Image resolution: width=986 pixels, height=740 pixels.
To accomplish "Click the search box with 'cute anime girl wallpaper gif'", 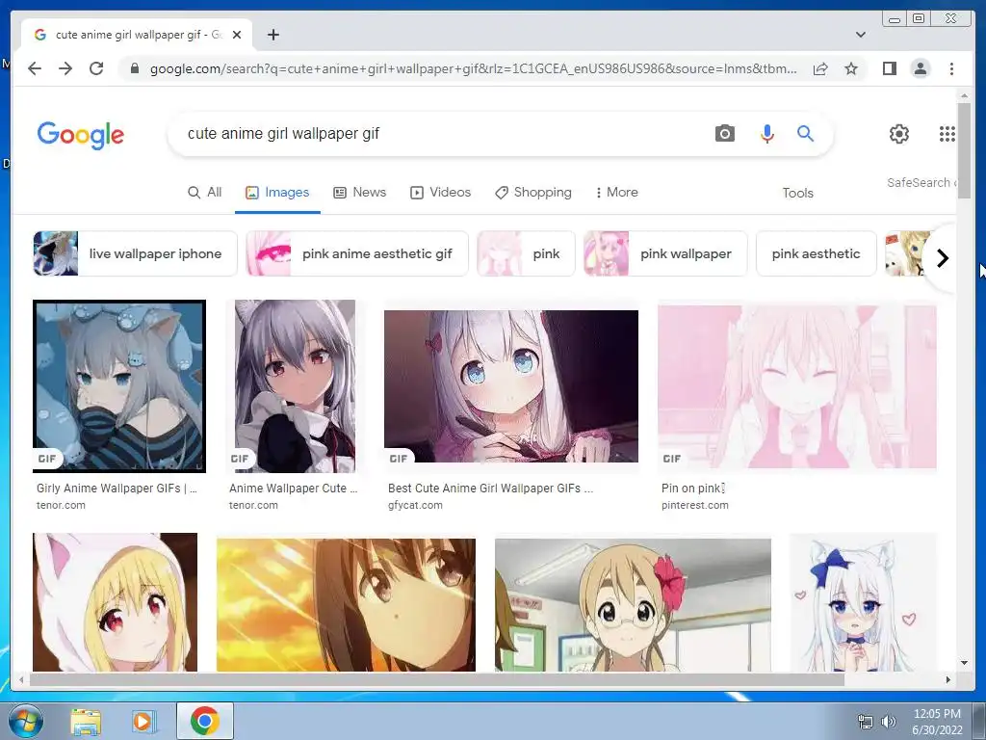I will 440,133.
